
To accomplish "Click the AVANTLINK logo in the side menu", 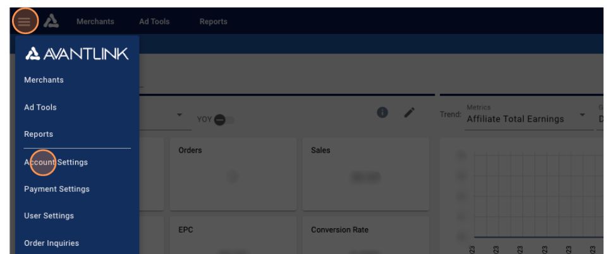I will pos(76,55).
